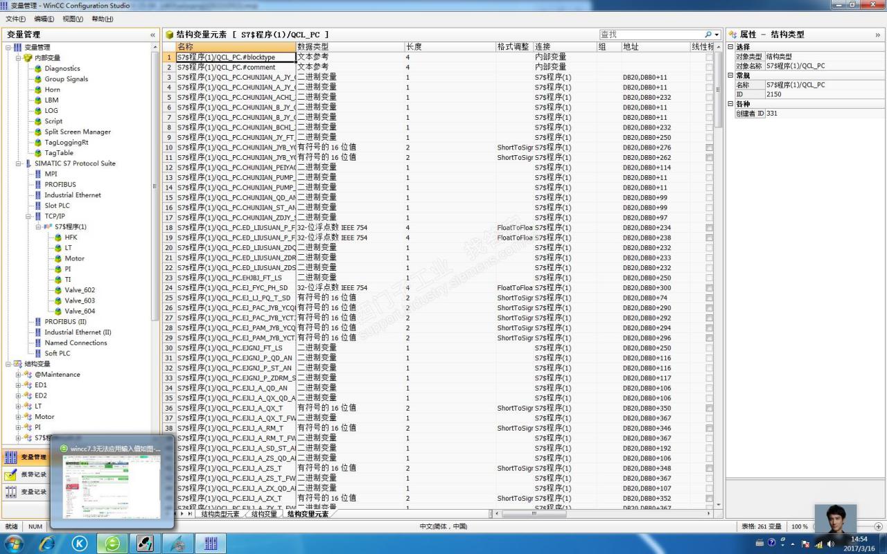Expand the ED2 structure node

19,395
